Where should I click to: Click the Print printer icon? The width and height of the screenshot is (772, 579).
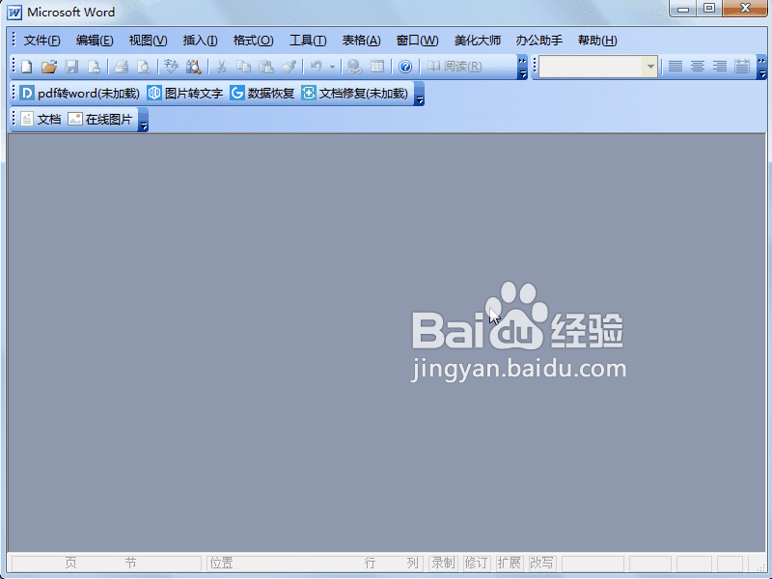point(122,67)
